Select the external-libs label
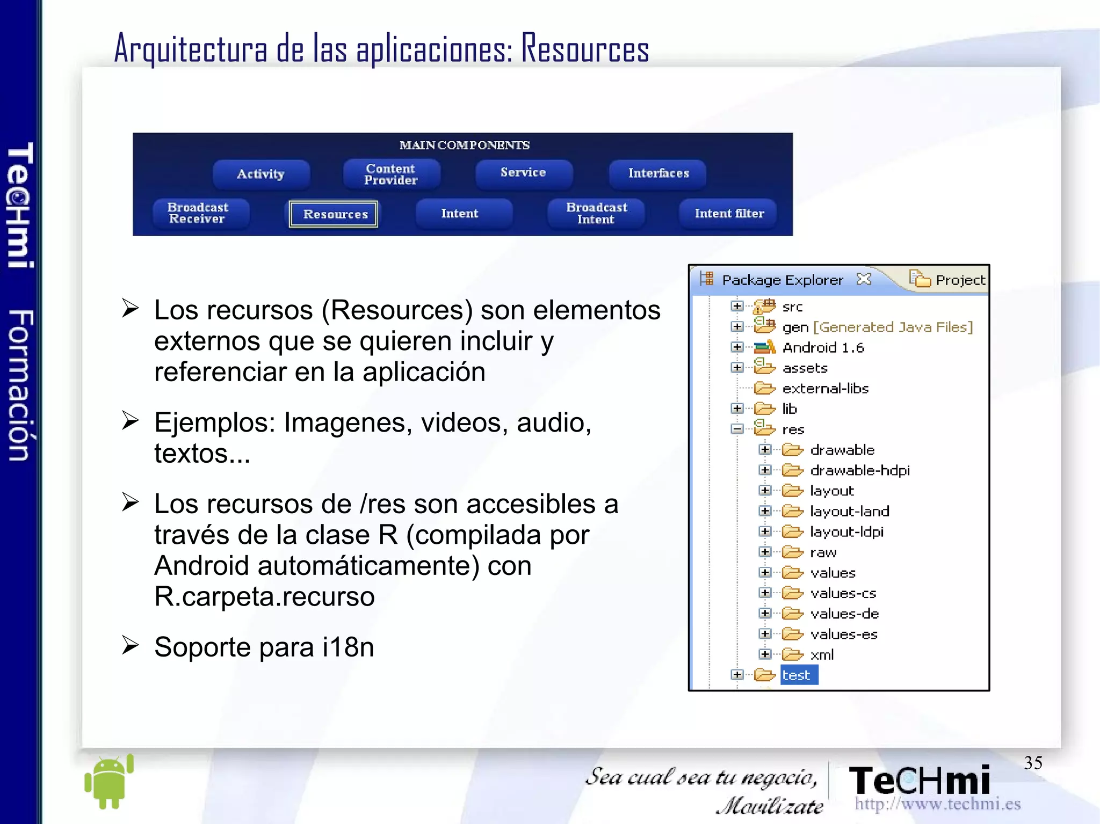The width and height of the screenshot is (1100, 824). (x=826, y=388)
